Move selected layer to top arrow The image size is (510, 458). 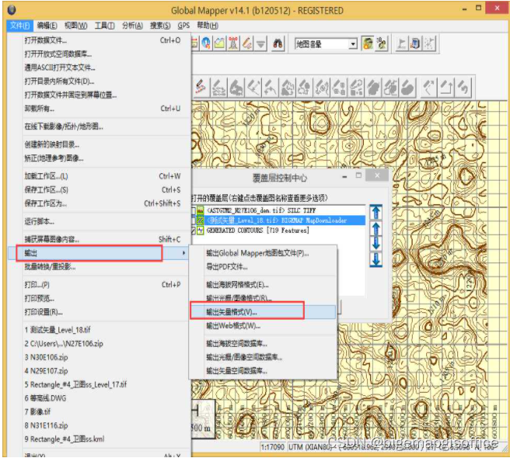coord(376,213)
